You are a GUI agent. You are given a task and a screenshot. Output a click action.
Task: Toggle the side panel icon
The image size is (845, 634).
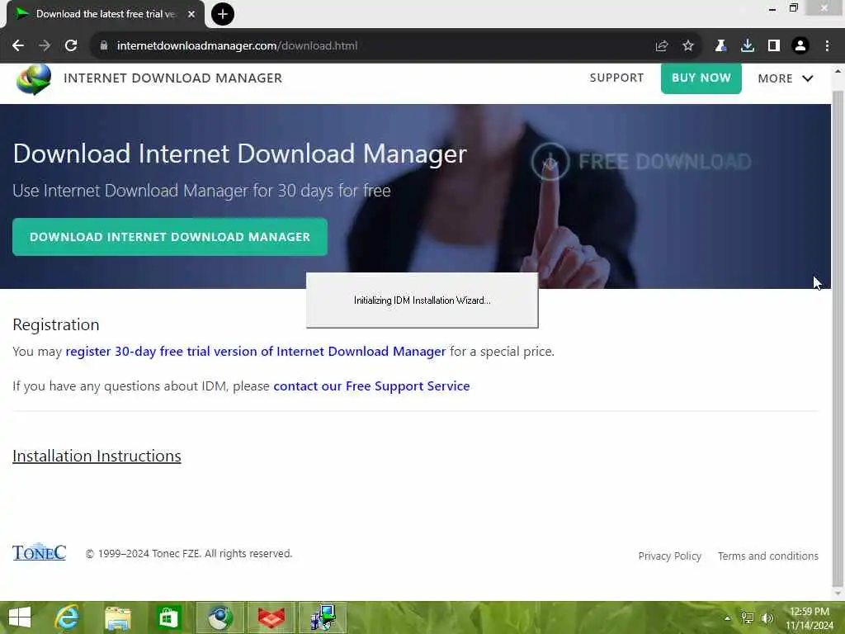[x=774, y=46]
